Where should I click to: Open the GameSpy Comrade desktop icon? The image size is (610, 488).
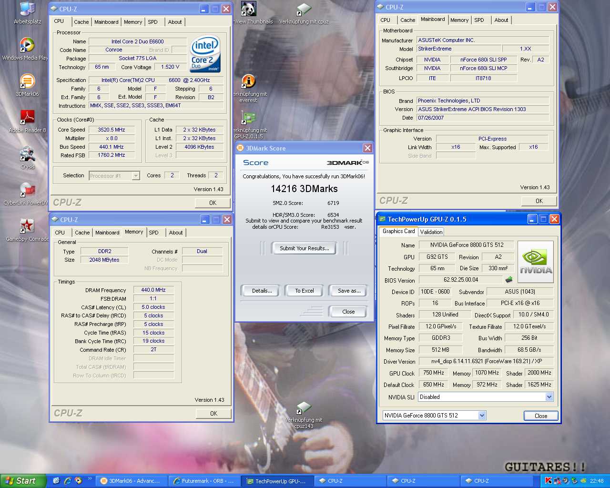point(27,231)
